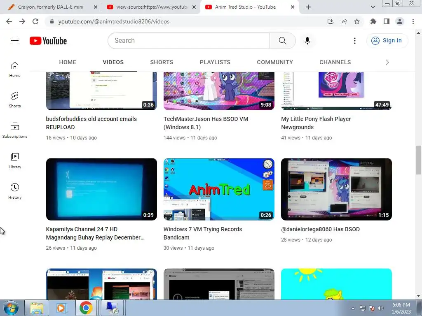Open Library in the sidebar
Viewport: 422px width, 316px height.
15,161
